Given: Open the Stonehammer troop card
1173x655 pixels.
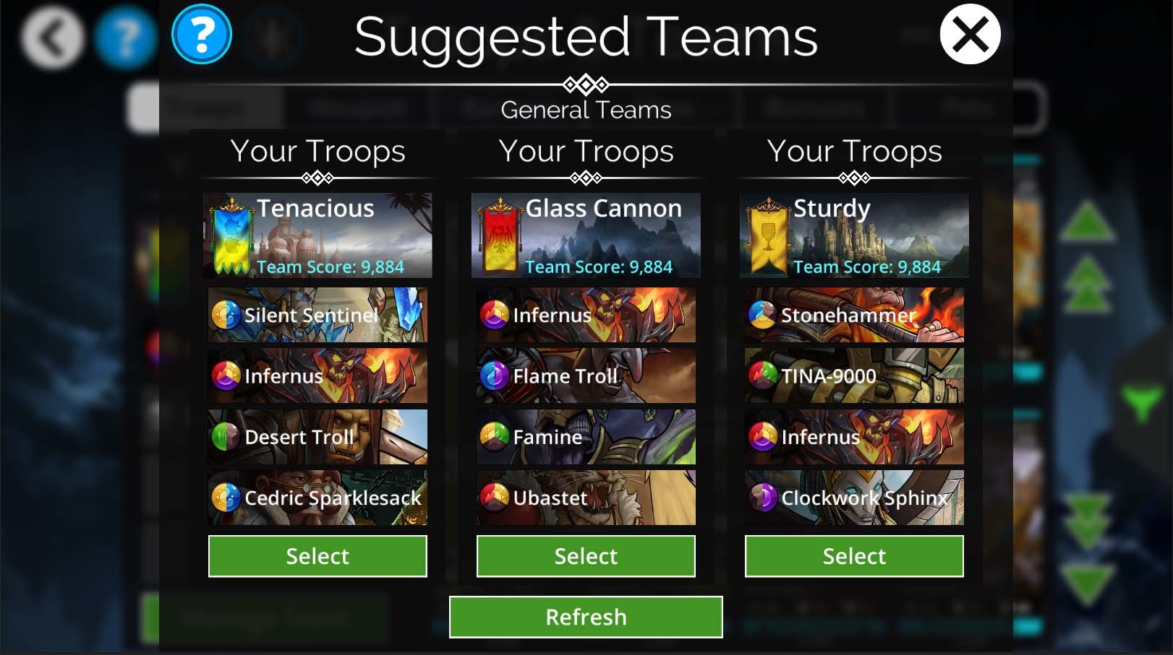Looking at the screenshot, I should point(854,315).
